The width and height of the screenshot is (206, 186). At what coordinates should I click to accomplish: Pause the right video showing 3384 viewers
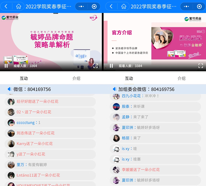[x=111, y=66]
